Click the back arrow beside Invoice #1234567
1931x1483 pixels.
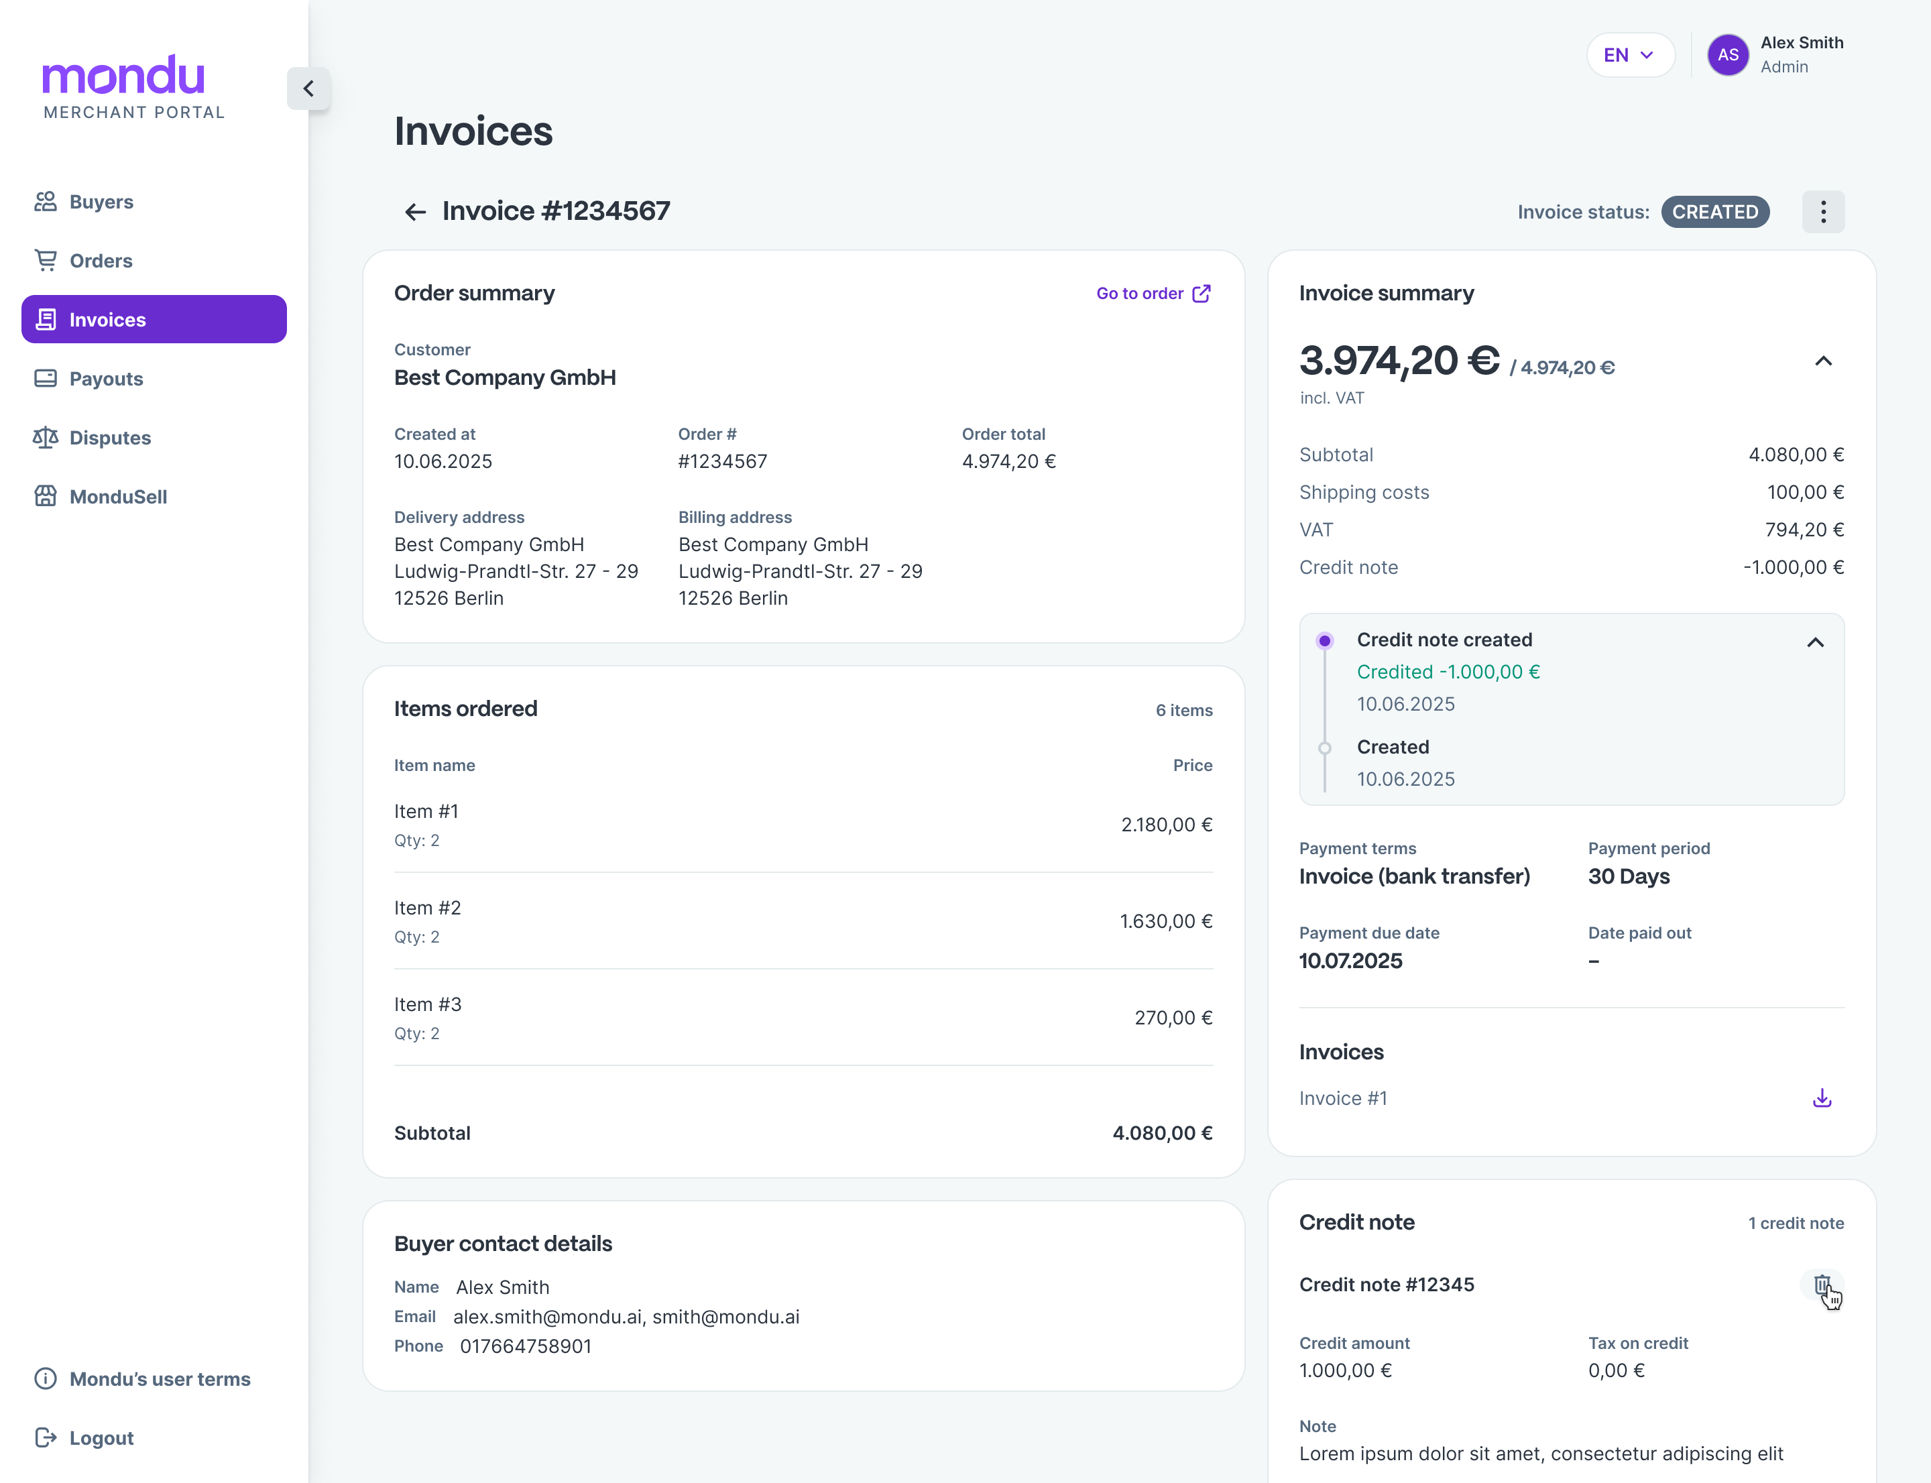(x=415, y=212)
